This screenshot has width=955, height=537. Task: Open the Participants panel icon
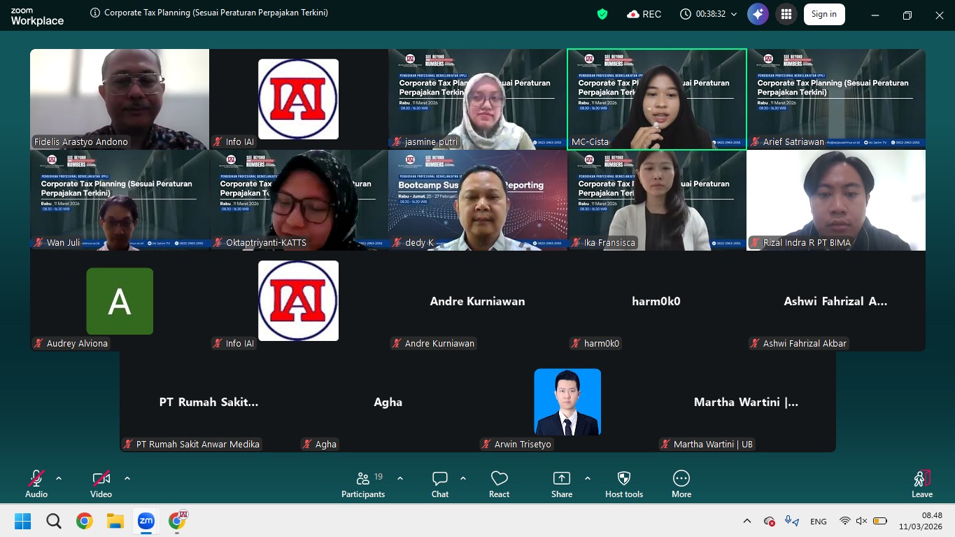coord(363,479)
